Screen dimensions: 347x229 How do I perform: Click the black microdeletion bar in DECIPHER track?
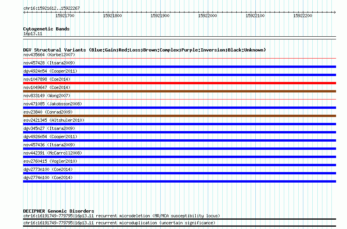point(179,219)
